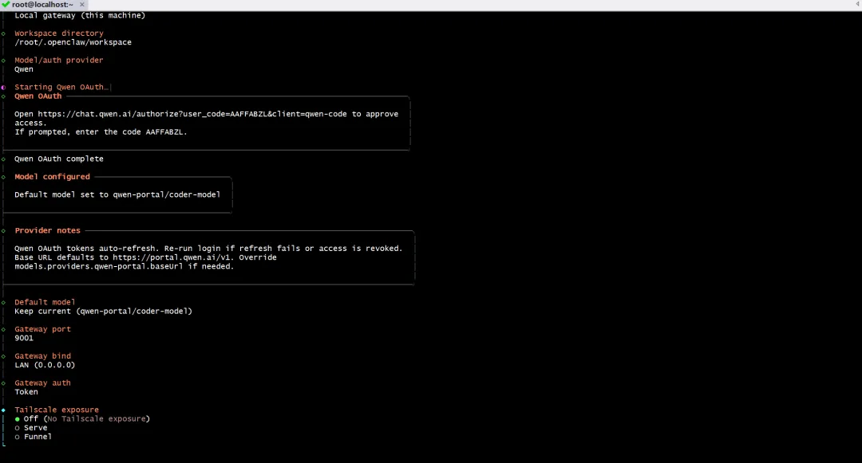Viewport: 862px width, 463px height.
Task: Select the root@localhost:~ terminal tab
Action: [x=43, y=5]
